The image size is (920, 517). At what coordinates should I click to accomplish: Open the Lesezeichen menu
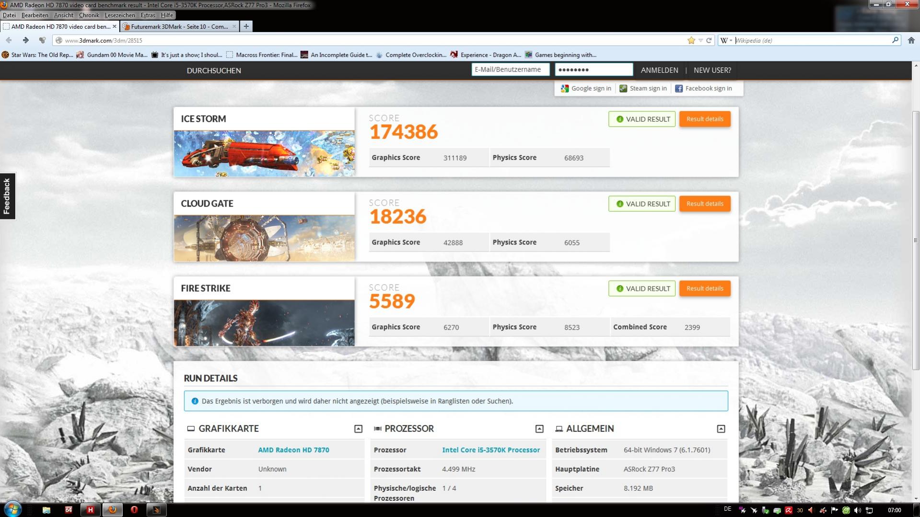(x=120, y=15)
